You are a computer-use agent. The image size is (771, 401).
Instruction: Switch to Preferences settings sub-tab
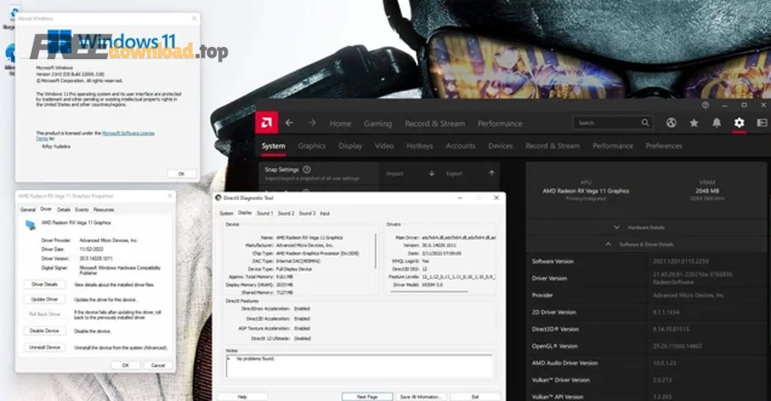coord(664,145)
